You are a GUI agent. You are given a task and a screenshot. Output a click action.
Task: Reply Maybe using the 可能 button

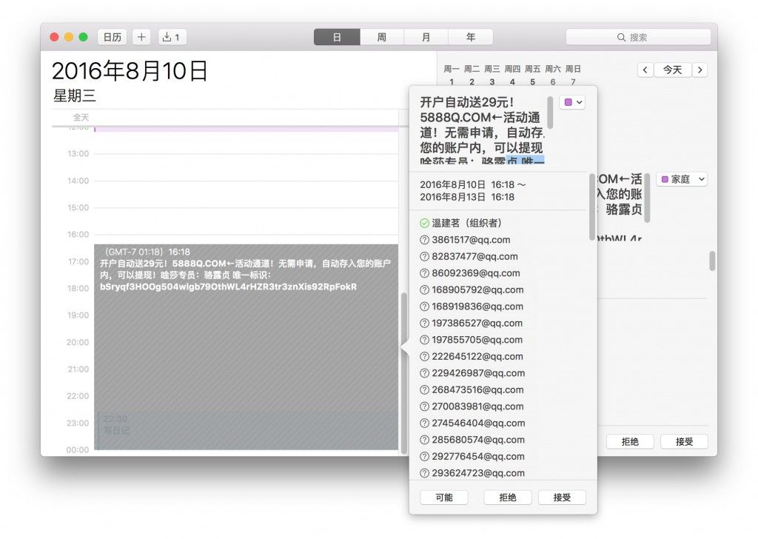point(444,497)
